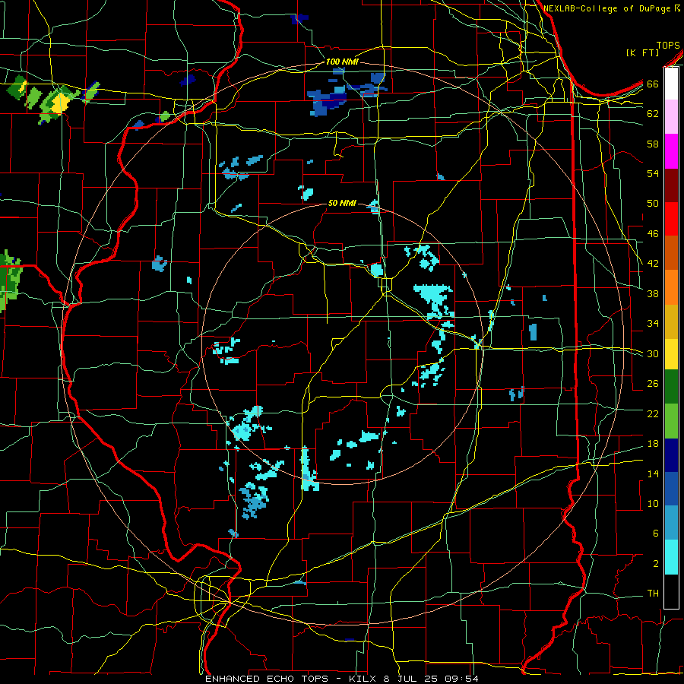Click the 6 legend value
The image size is (684, 684).
tap(655, 534)
